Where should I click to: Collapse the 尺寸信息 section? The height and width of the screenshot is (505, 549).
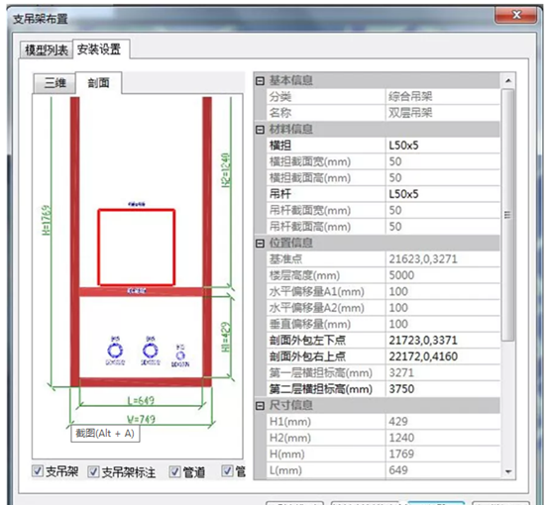coord(260,406)
